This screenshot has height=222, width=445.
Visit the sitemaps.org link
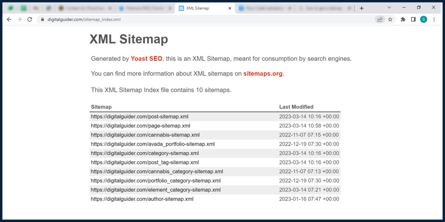coord(263,74)
